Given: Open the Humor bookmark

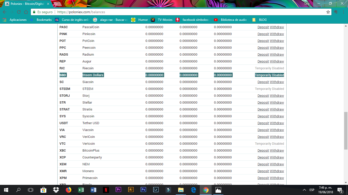Looking at the screenshot, I should (x=140, y=20).
